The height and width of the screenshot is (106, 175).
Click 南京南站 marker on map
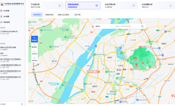(x=121, y=102)
